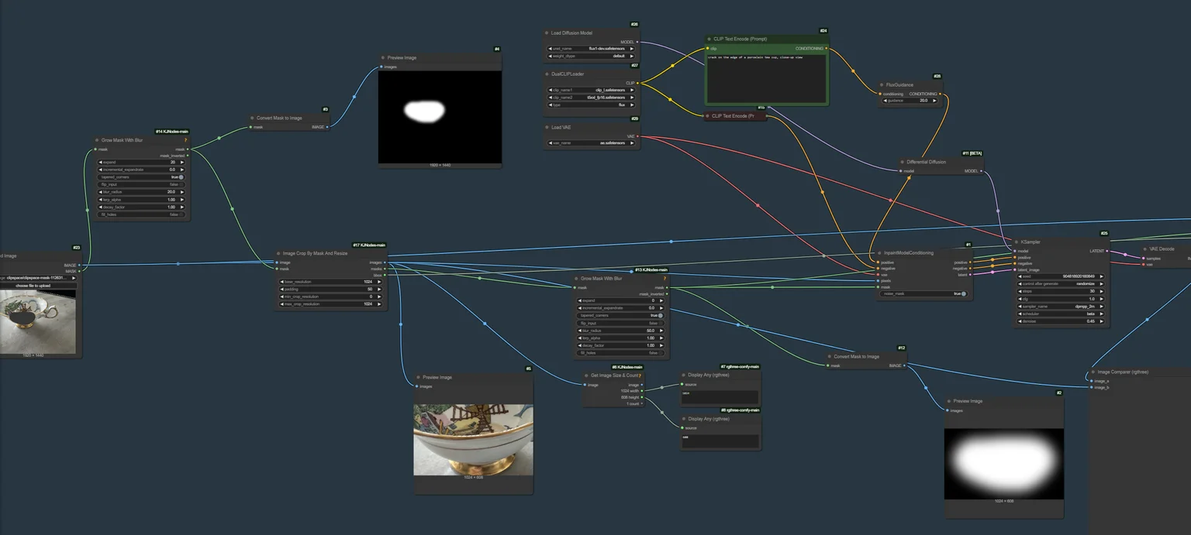Open the clip_name2 t5xxl_fp16.safetensors selector
The width and height of the screenshot is (1191, 535).
coord(592,98)
